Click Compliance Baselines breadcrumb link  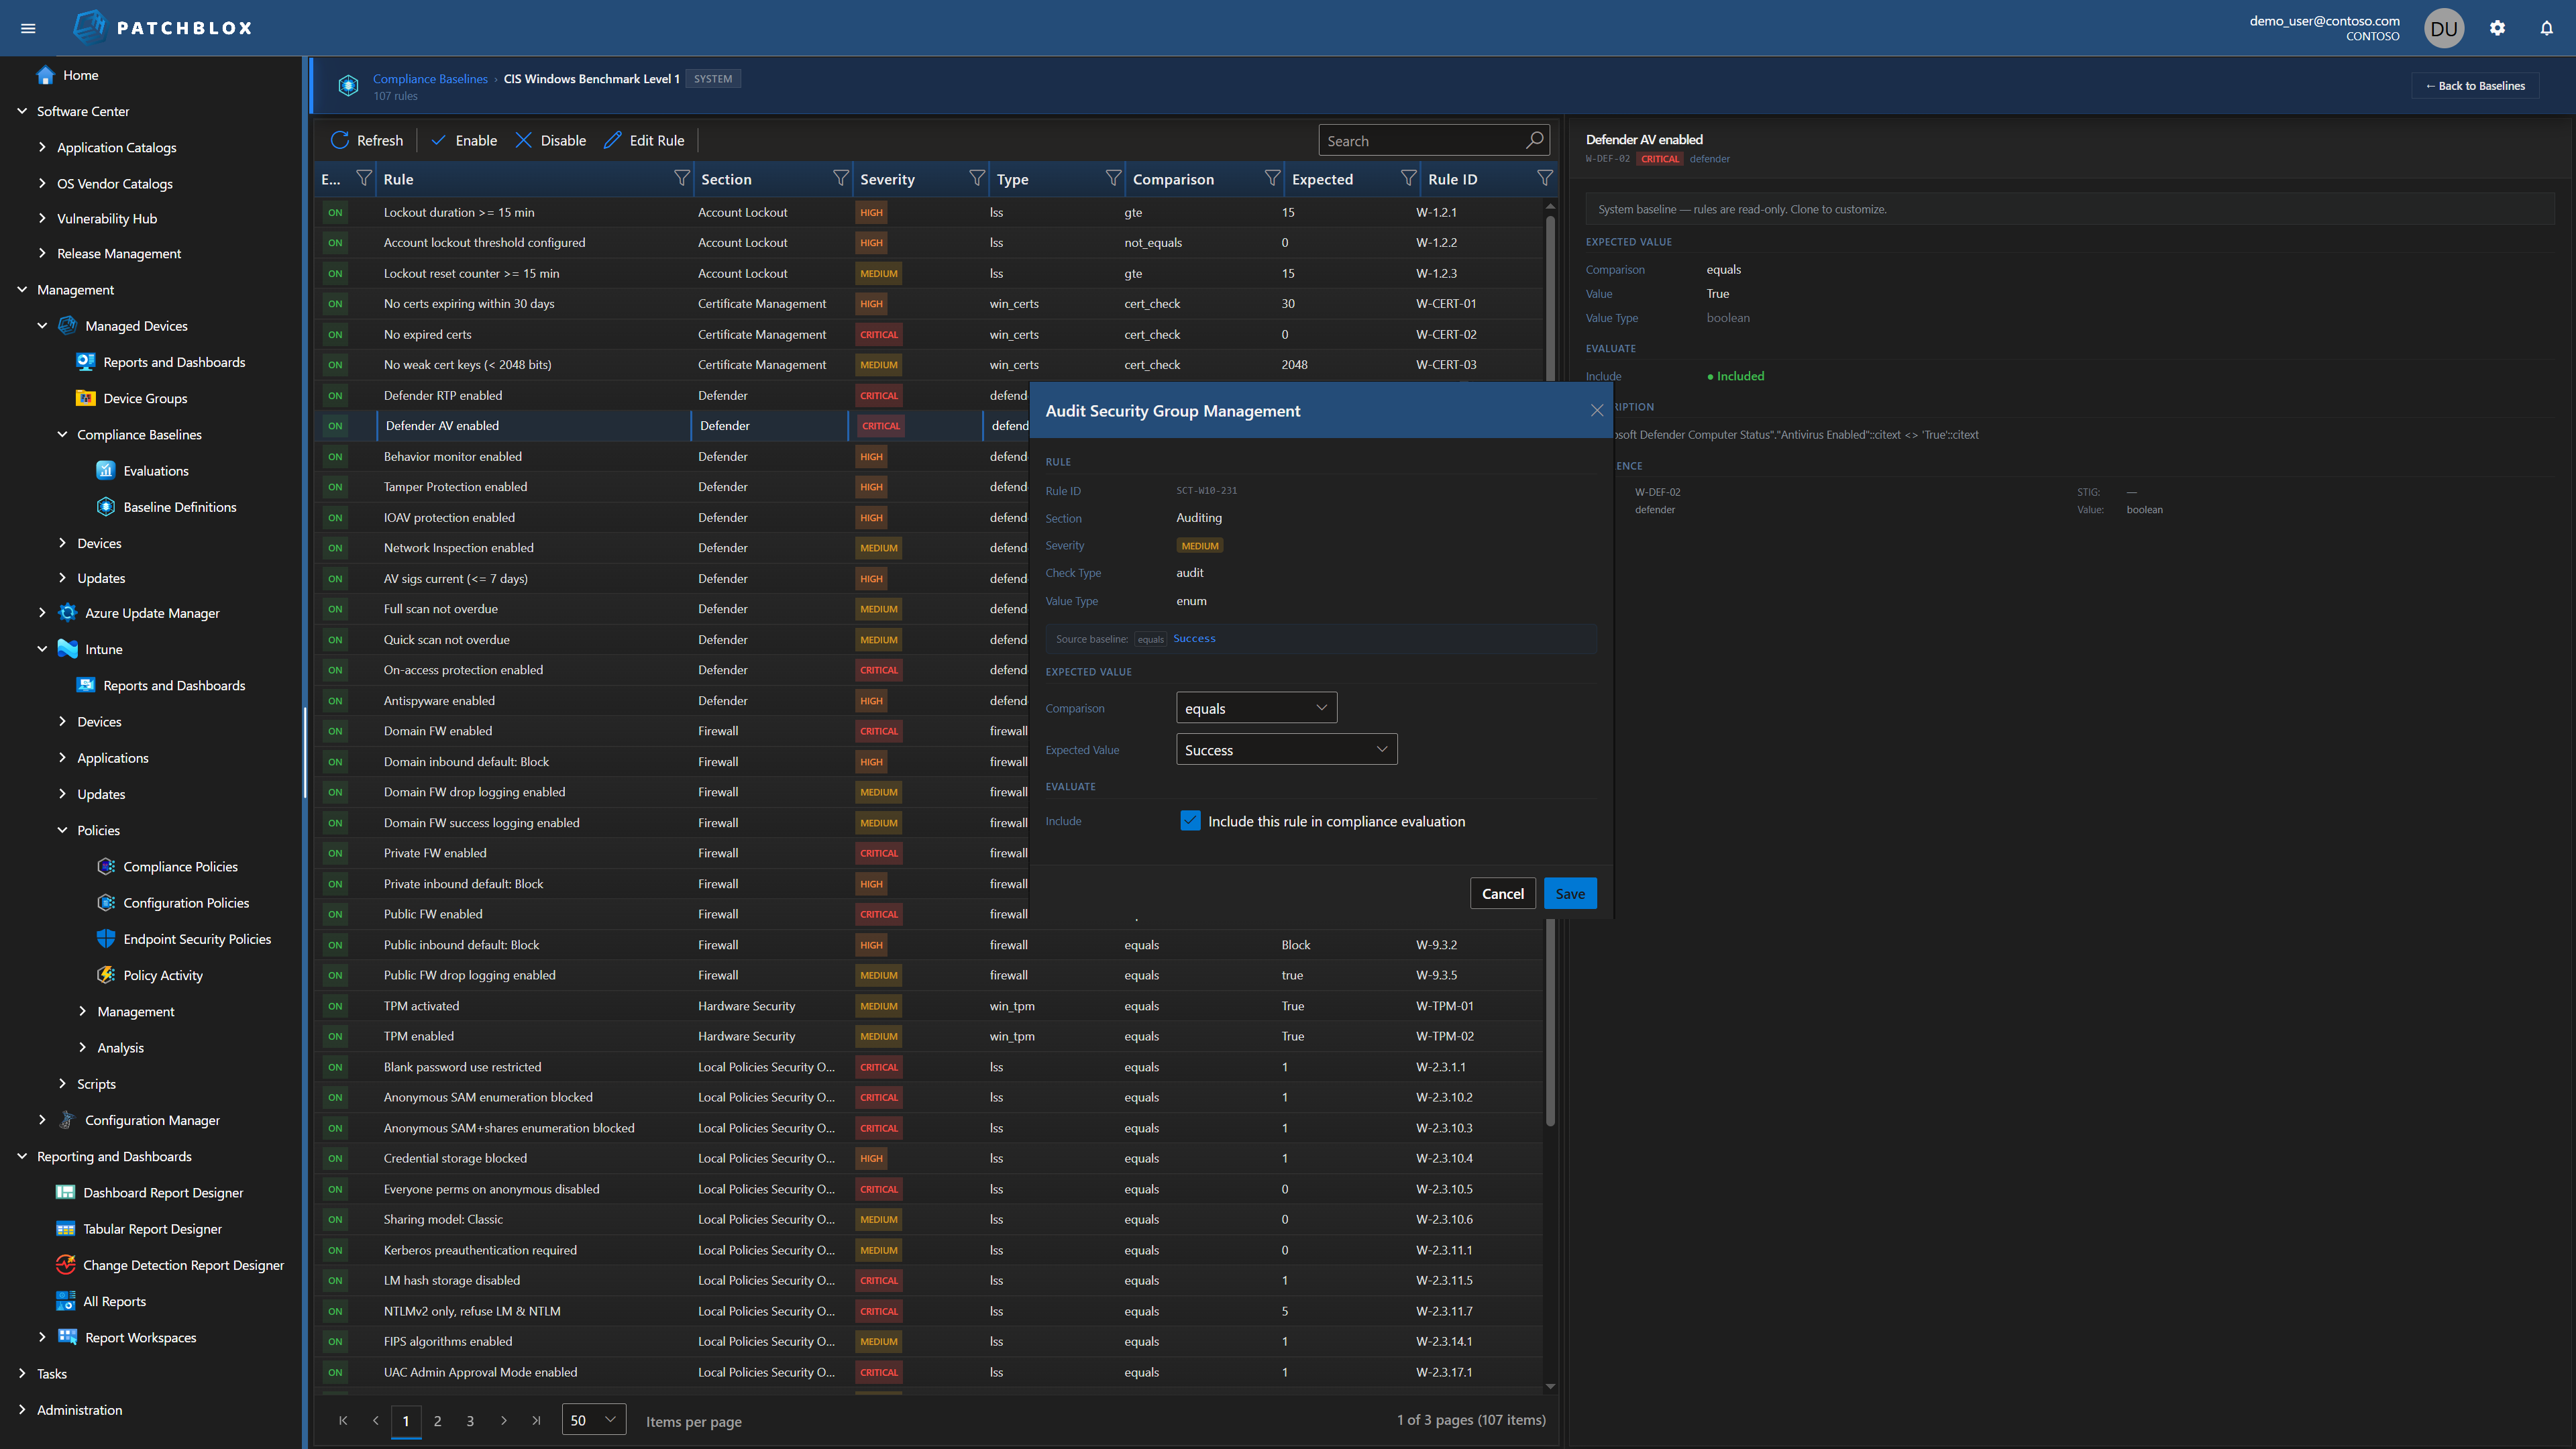tap(430, 79)
